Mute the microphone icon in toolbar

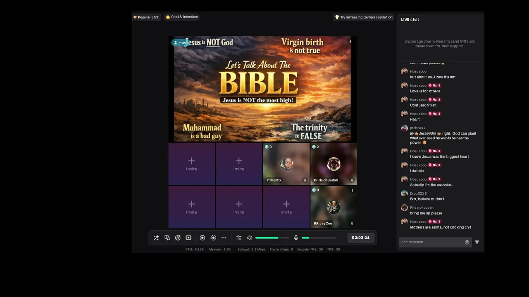(296, 238)
